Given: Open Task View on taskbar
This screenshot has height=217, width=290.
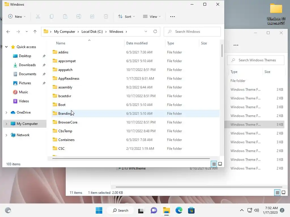Looking at the screenshot, I should pos(141,211).
